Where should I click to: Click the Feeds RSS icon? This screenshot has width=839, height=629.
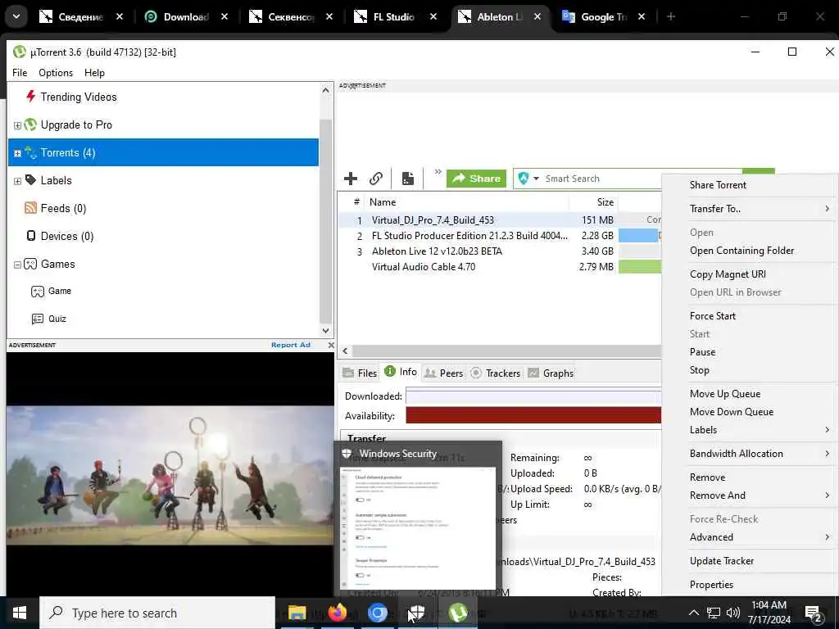coord(30,208)
